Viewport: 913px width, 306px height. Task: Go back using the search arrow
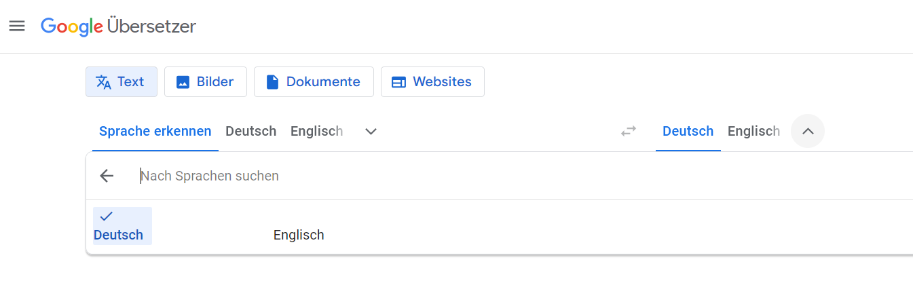coord(107,176)
